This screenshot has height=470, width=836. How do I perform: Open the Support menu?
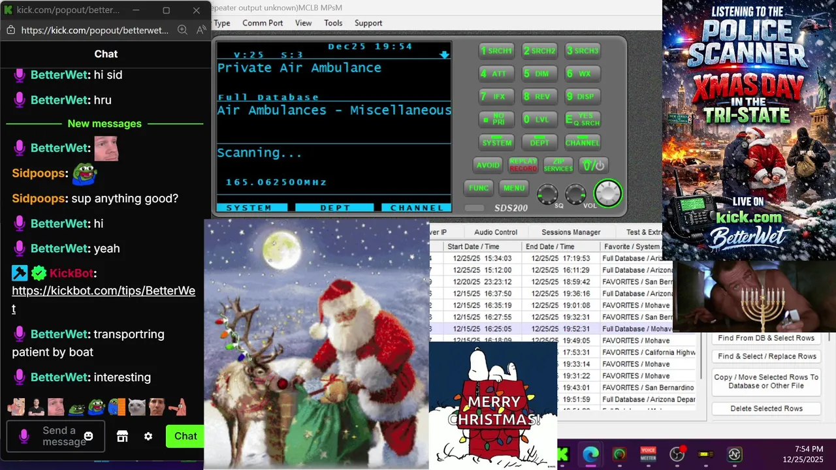368,23
